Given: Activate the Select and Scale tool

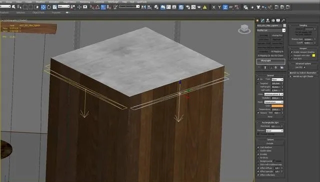Looking at the screenshot, I should tap(54, 7).
